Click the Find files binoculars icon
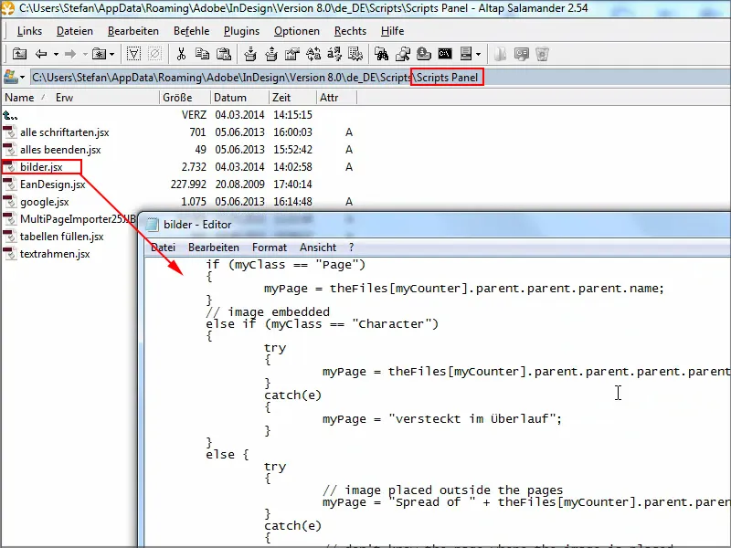The height and width of the screenshot is (548, 731). pos(382,54)
